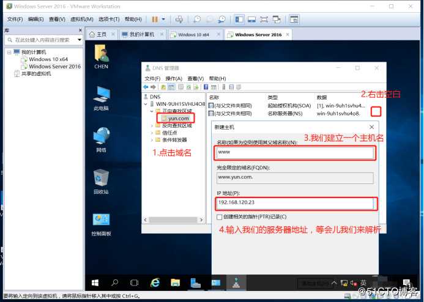This screenshot has width=424, height=302.
Task: Open VMware 帮助(H) menu
Action: [x=133, y=19]
